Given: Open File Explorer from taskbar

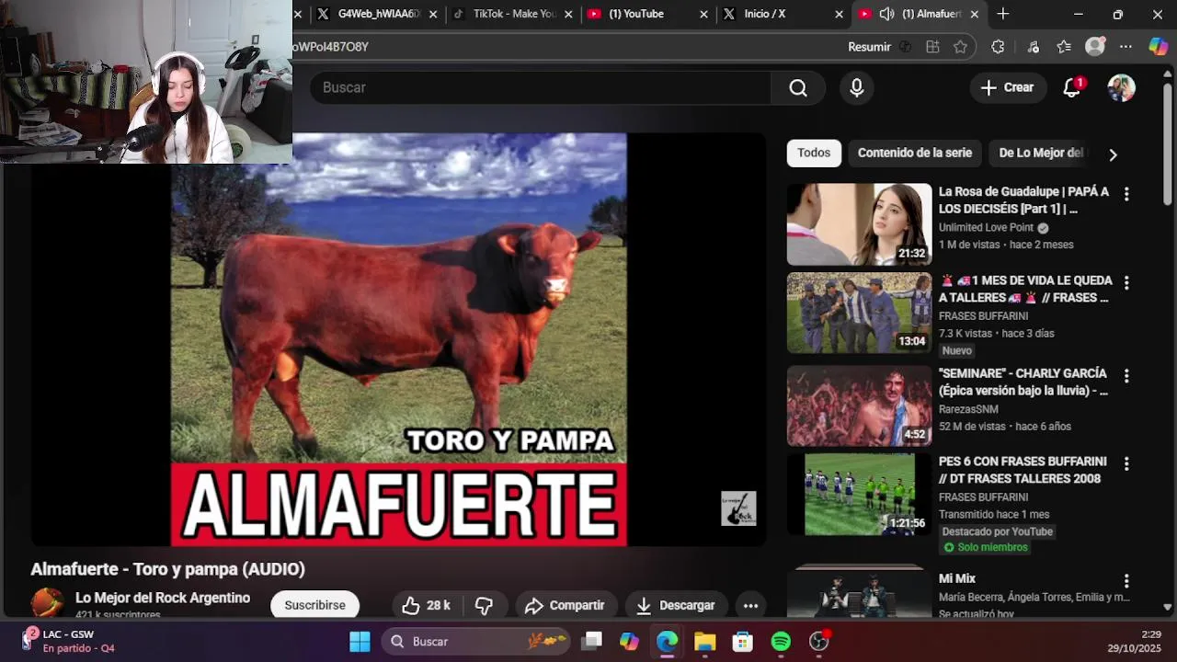Looking at the screenshot, I should click(x=704, y=641).
